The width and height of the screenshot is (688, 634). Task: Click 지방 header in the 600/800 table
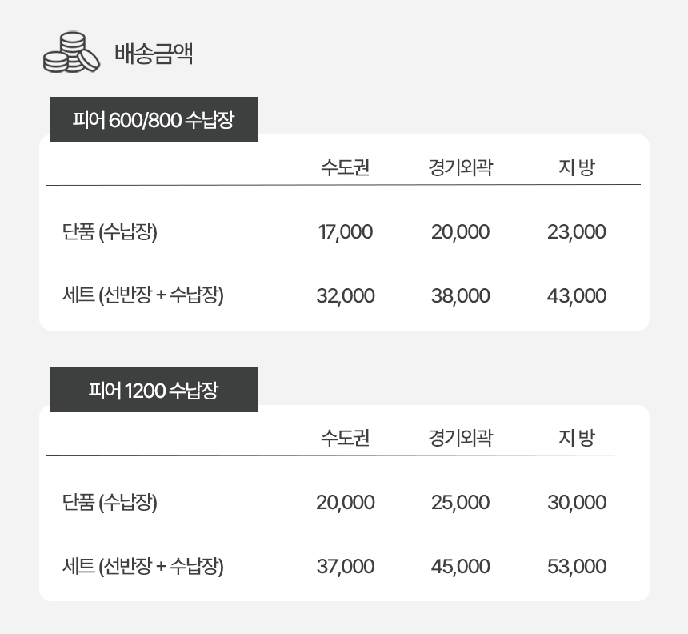click(576, 168)
